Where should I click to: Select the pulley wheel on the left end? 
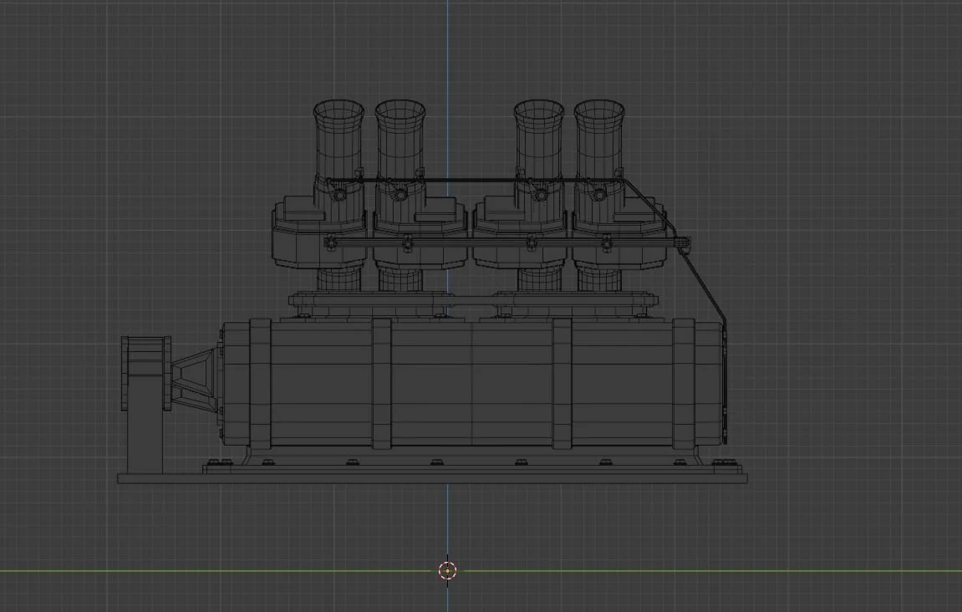pyautogui.click(x=146, y=373)
